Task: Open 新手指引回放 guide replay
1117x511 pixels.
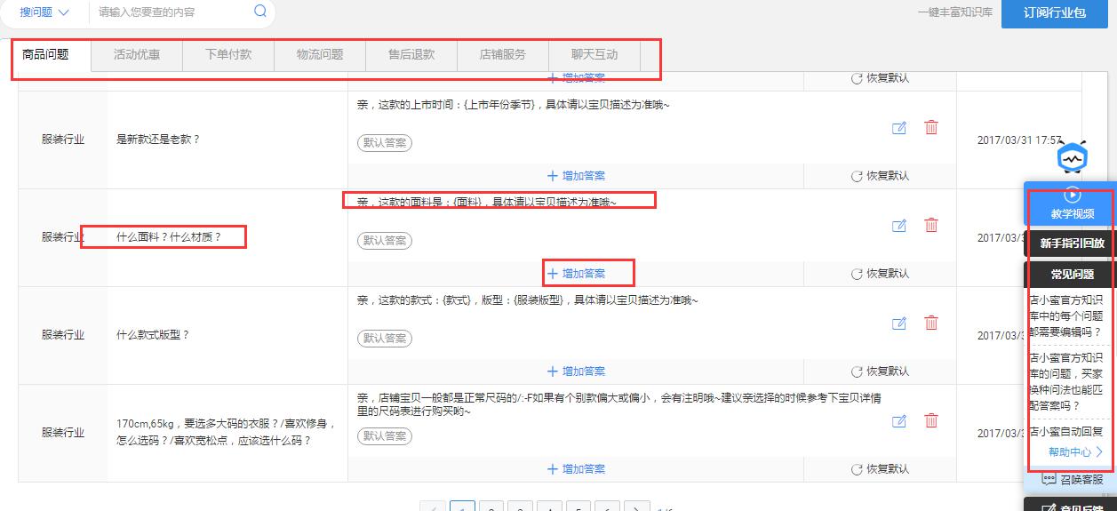Action: 1072,243
